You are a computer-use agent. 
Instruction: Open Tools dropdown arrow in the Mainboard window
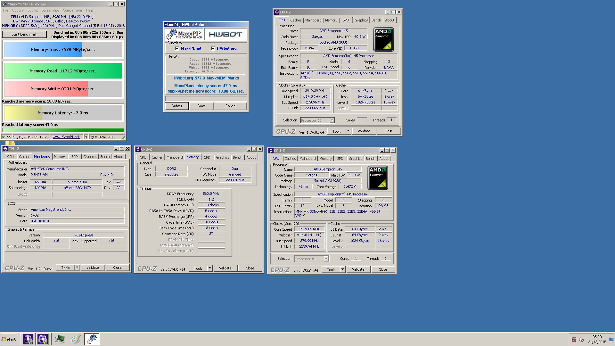click(x=77, y=268)
